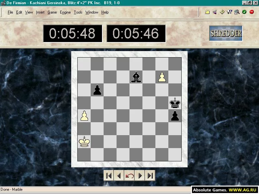Click the application icon in title bar
This screenshot has width=259, height=194.
coord(3,3)
